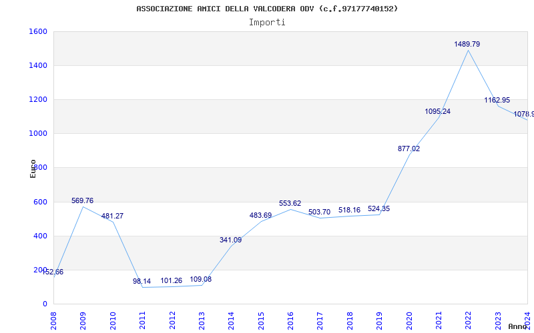Click the 600 value on Euro axis
This screenshot has width=534, height=333.
click(x=40, y=202)
